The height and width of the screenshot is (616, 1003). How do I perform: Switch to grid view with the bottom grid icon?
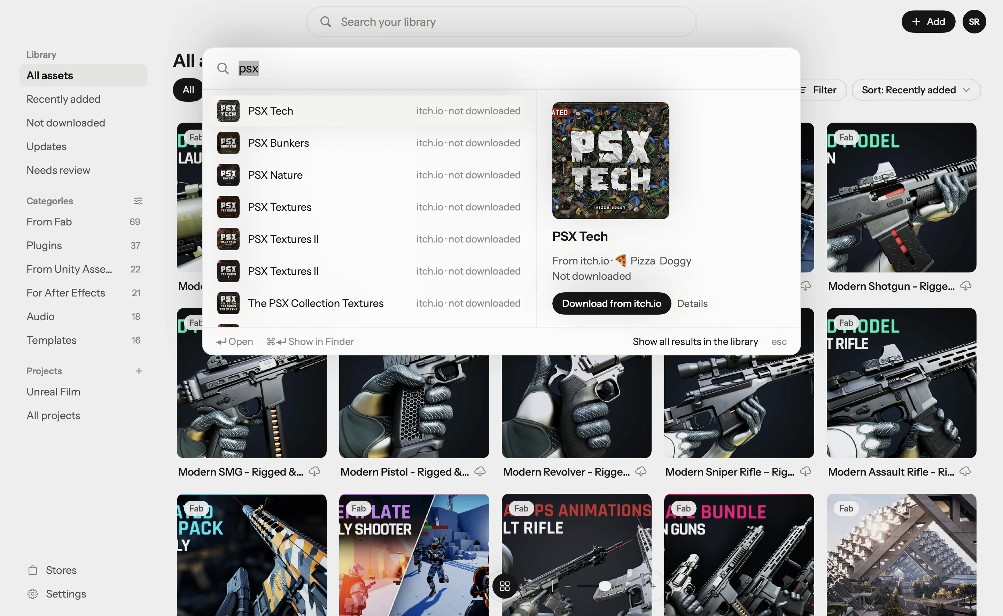(x=505, y=586)
